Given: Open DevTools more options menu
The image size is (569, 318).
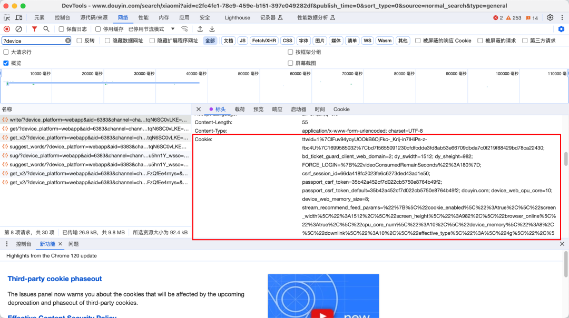Looking at the screenshot, I should click(x=562, y=17).
